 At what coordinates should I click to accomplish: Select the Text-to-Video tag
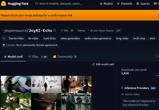(13, 38)
